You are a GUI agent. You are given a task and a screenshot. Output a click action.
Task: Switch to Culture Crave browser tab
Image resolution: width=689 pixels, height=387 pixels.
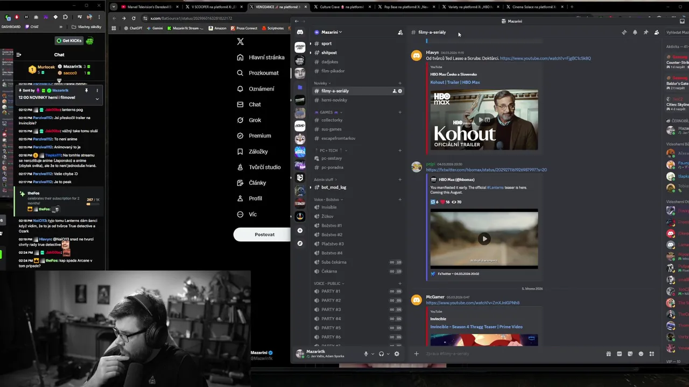341,7
